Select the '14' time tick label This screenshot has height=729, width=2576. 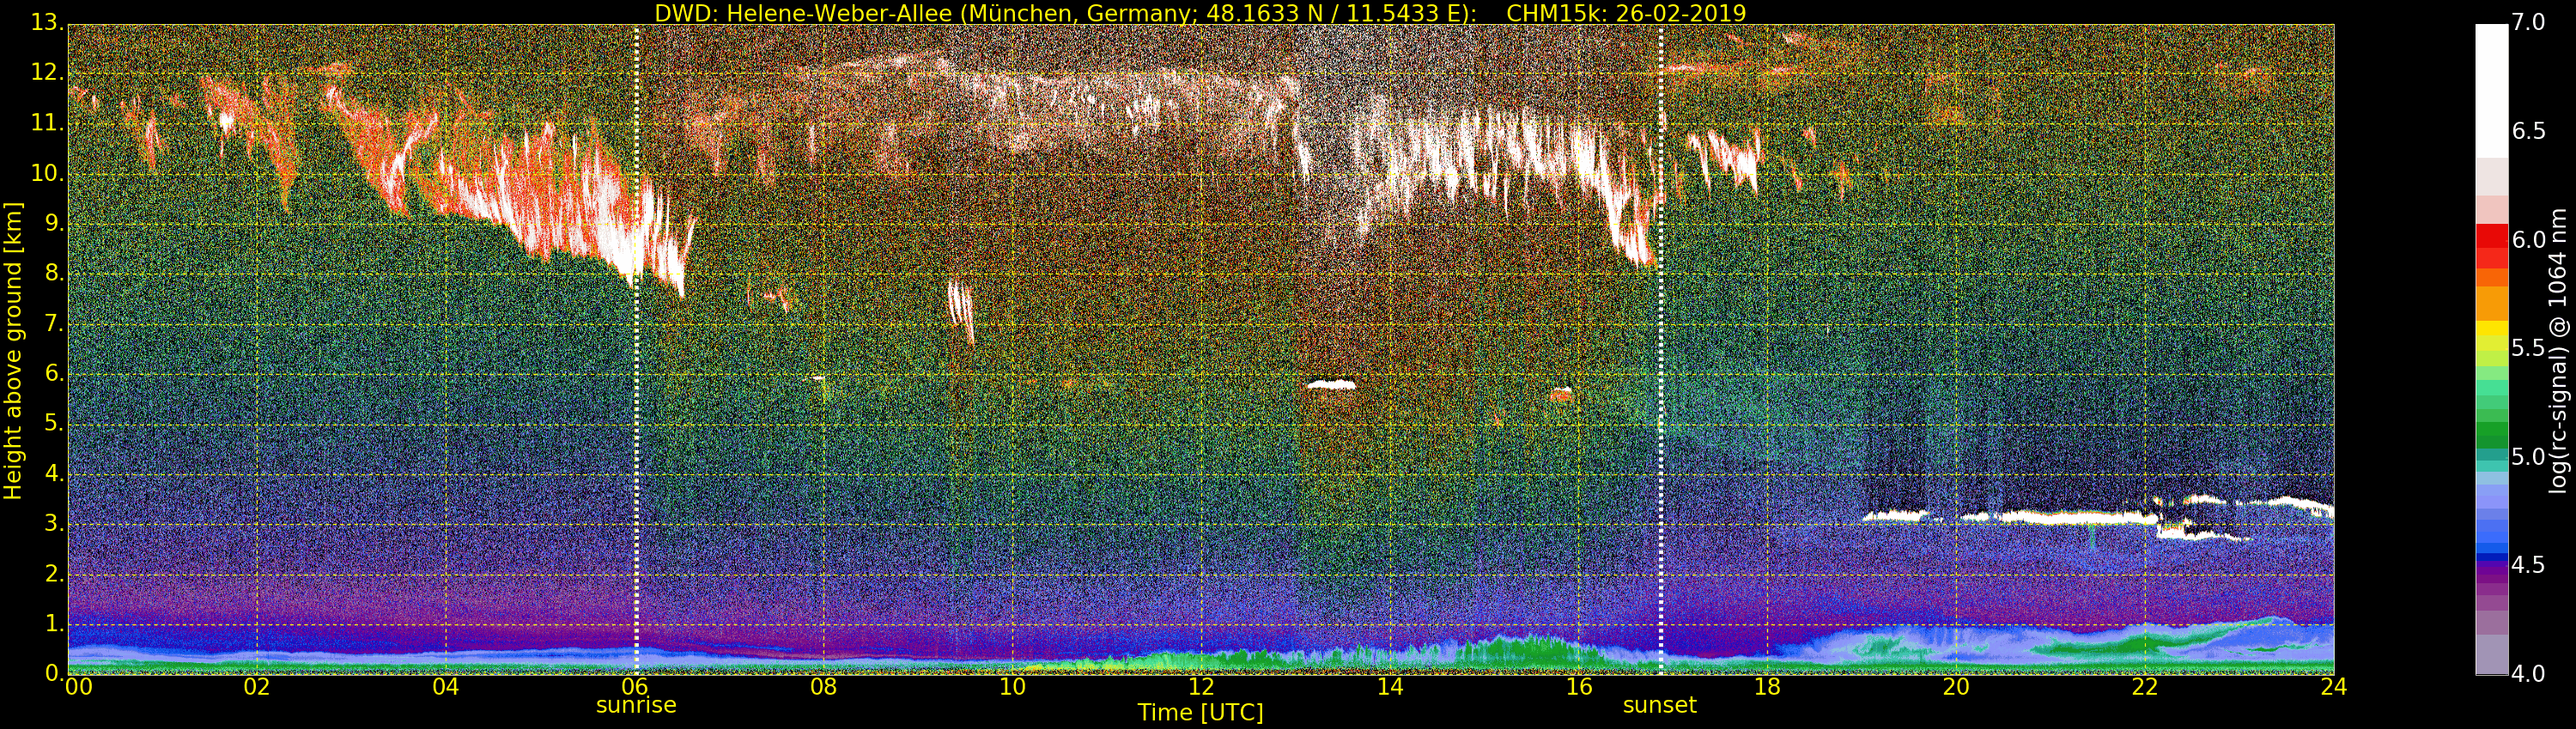click(1390, 686)
